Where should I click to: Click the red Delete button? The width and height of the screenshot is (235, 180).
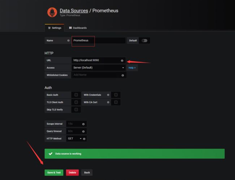(x=72, y=172)
